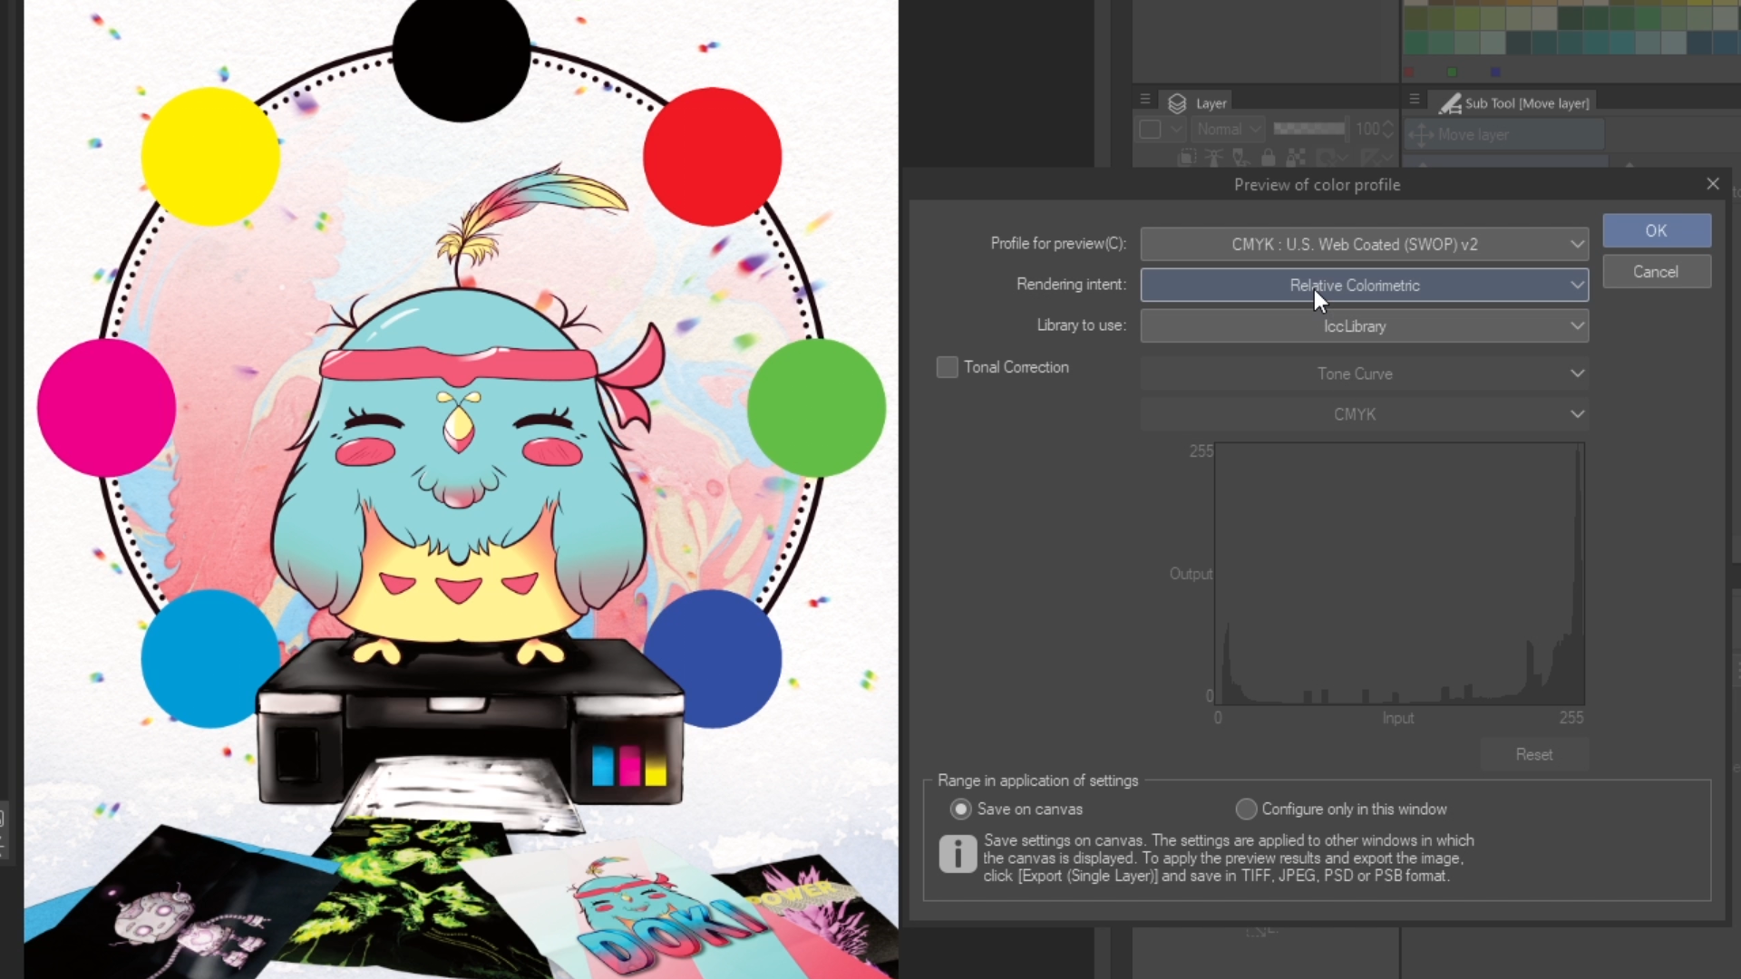Open the Layer panel hamburger menu

point(1145,100)
